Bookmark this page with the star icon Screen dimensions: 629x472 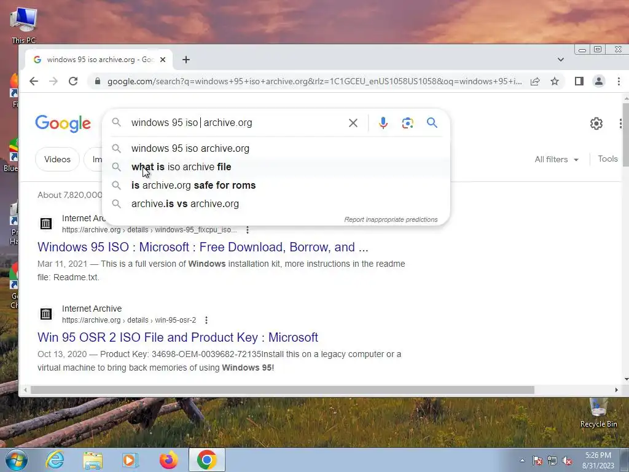tap(555, 82)
